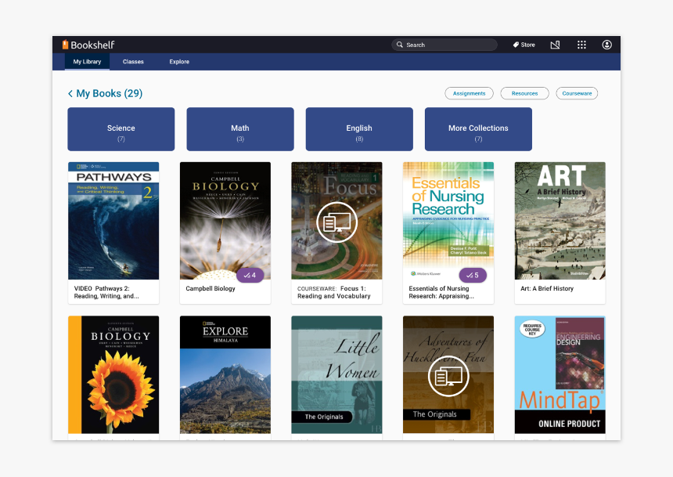The image size is (673, 477).
Task: Open the Campbell Biology sunflower cover
Action: (x=113, y=374)
